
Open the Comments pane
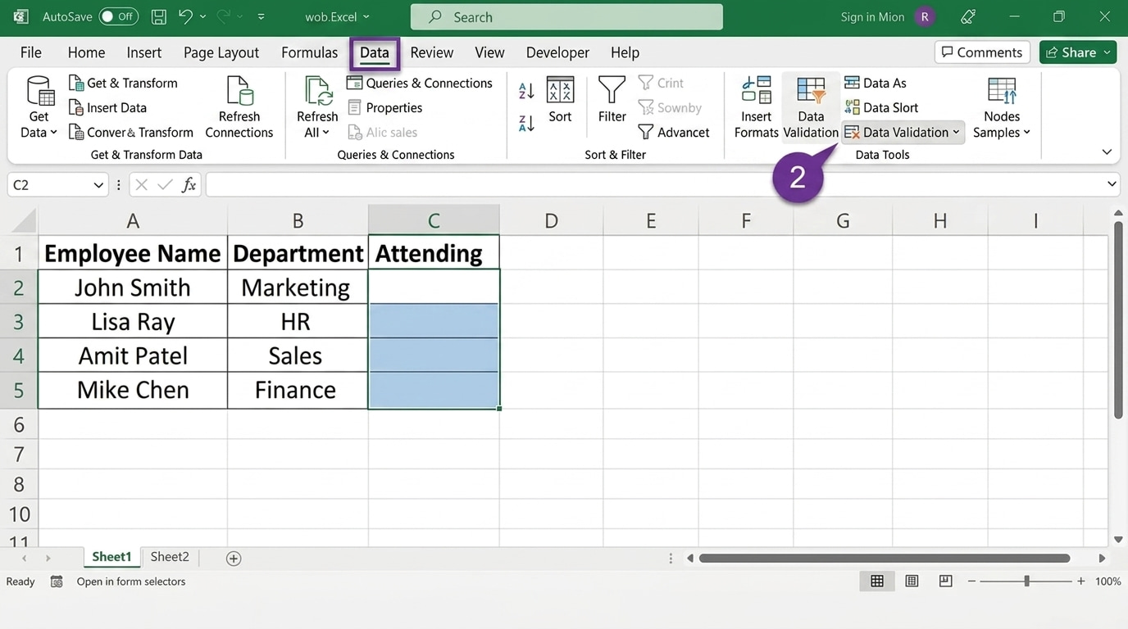[x=982, y=52]
